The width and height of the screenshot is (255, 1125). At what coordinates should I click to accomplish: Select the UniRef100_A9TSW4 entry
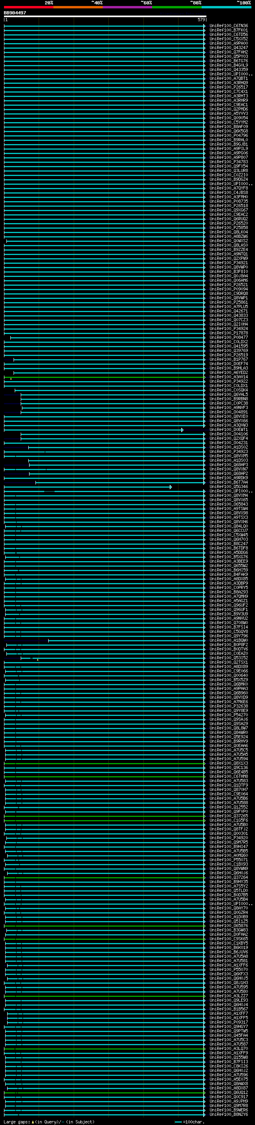coord(229,509)
